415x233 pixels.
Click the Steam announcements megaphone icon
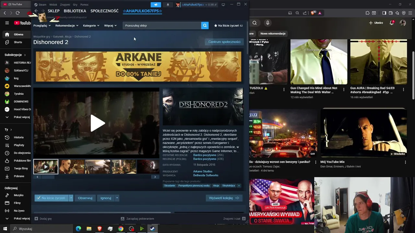coord(156,5)
